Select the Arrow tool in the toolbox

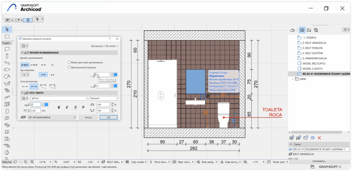[7, 29]
